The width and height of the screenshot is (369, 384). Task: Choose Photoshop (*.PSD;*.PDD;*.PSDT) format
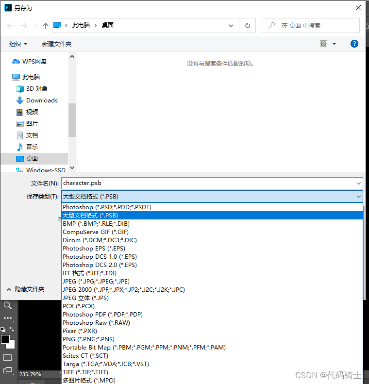212,207
